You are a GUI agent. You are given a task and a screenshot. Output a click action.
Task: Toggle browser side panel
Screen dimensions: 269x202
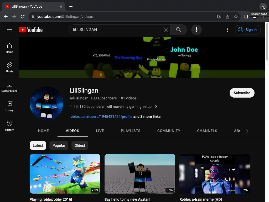point(246,17)
